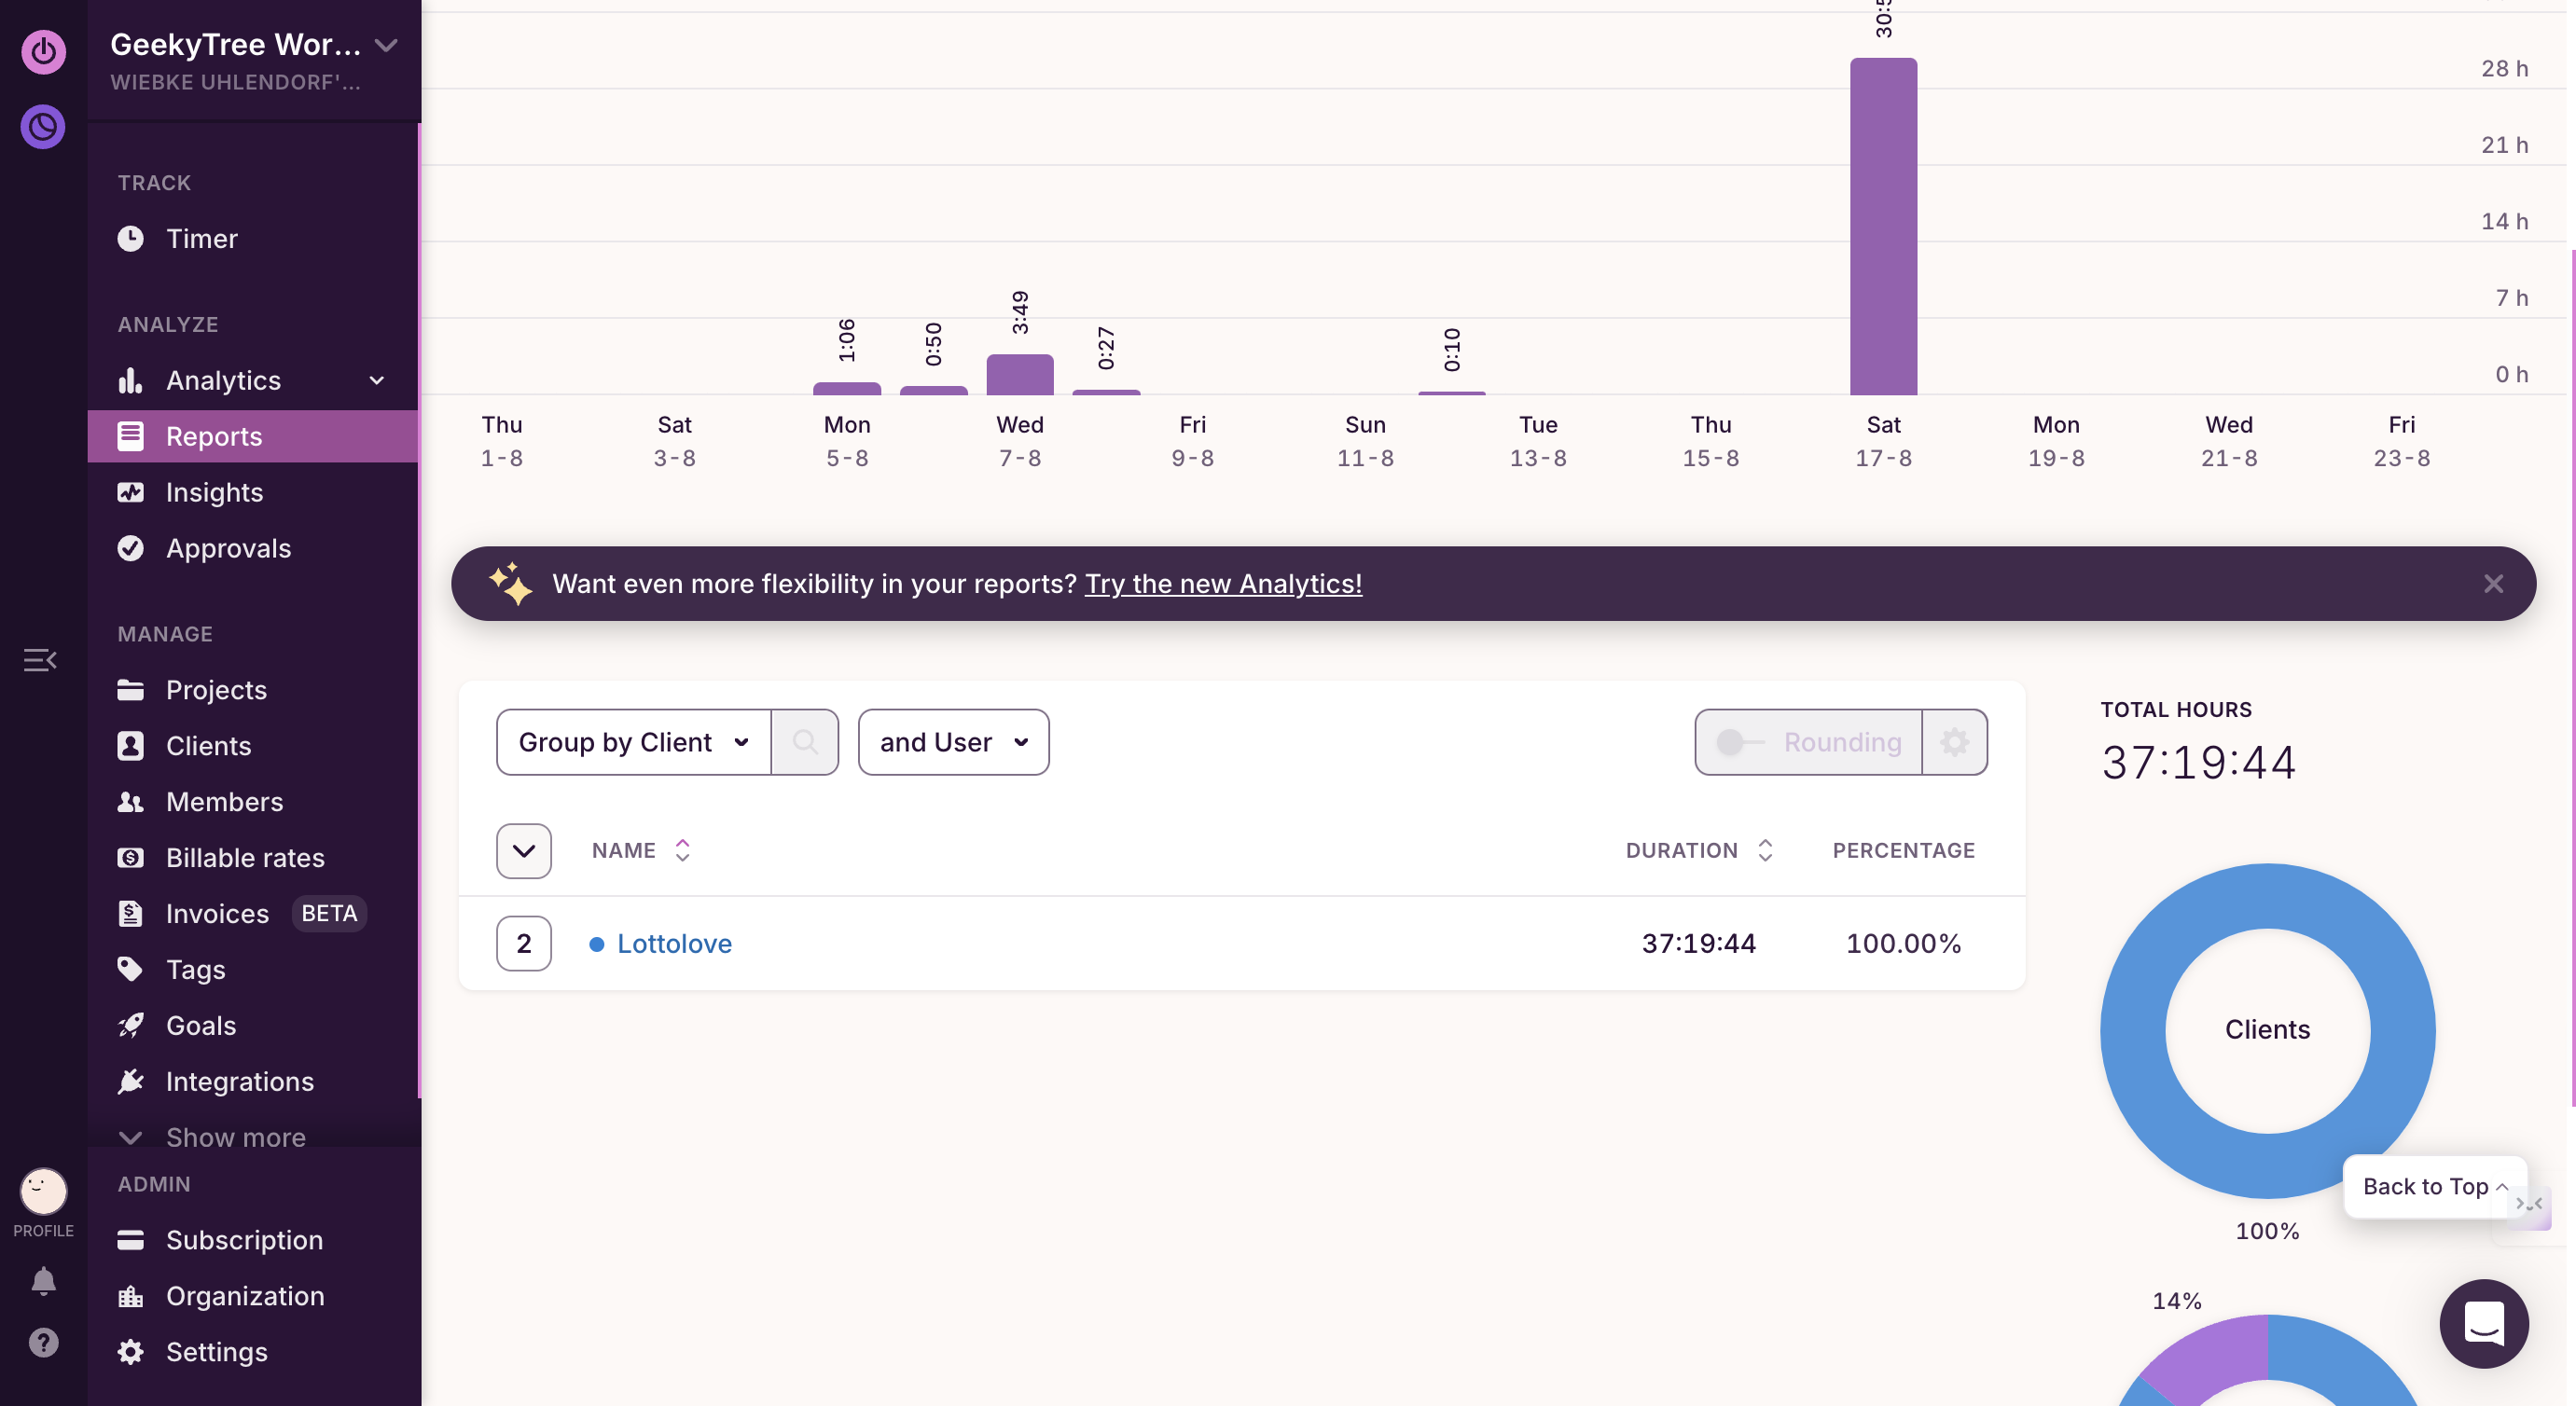Viewport: 2576px width, 1406px height.
Task: Click the Sat 17-8 bar in chart
Action: pos(1883,227)
